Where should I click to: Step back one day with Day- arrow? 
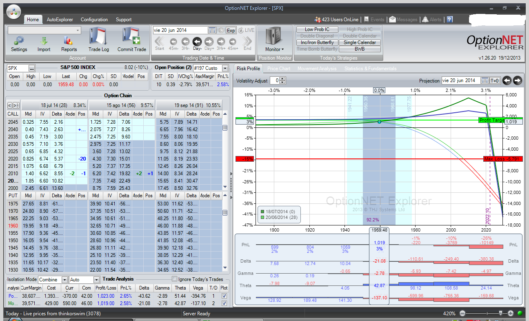coord(197,41)
